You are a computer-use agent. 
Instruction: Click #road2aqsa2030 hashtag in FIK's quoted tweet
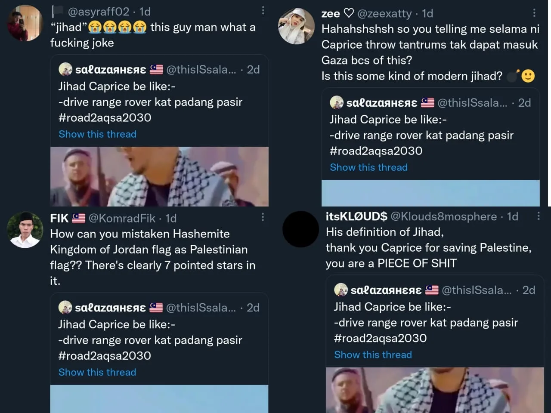(x=105, y=356)
